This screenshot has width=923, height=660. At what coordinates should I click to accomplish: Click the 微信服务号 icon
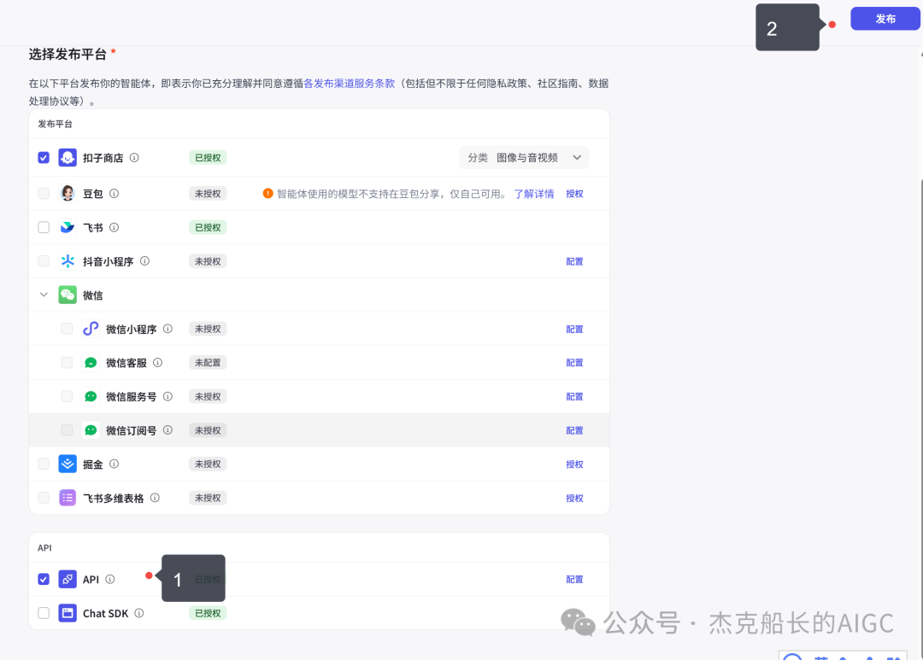click(91, 396)
